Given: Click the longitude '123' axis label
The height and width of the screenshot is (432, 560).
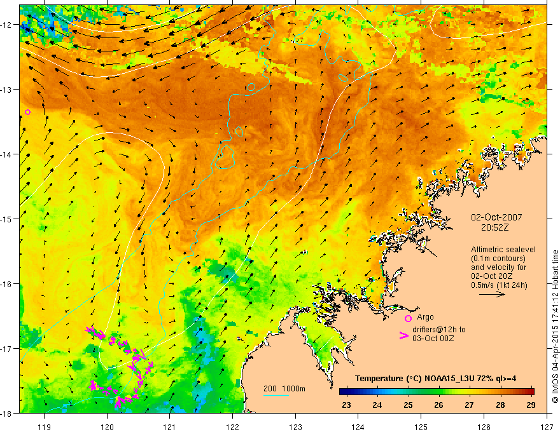Looking at the screenshot, I should (x=295, y=427).
